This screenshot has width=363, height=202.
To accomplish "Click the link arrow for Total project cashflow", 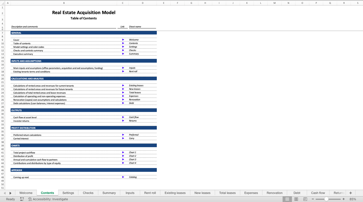I will pyautogui.click(x=123, y=152).
